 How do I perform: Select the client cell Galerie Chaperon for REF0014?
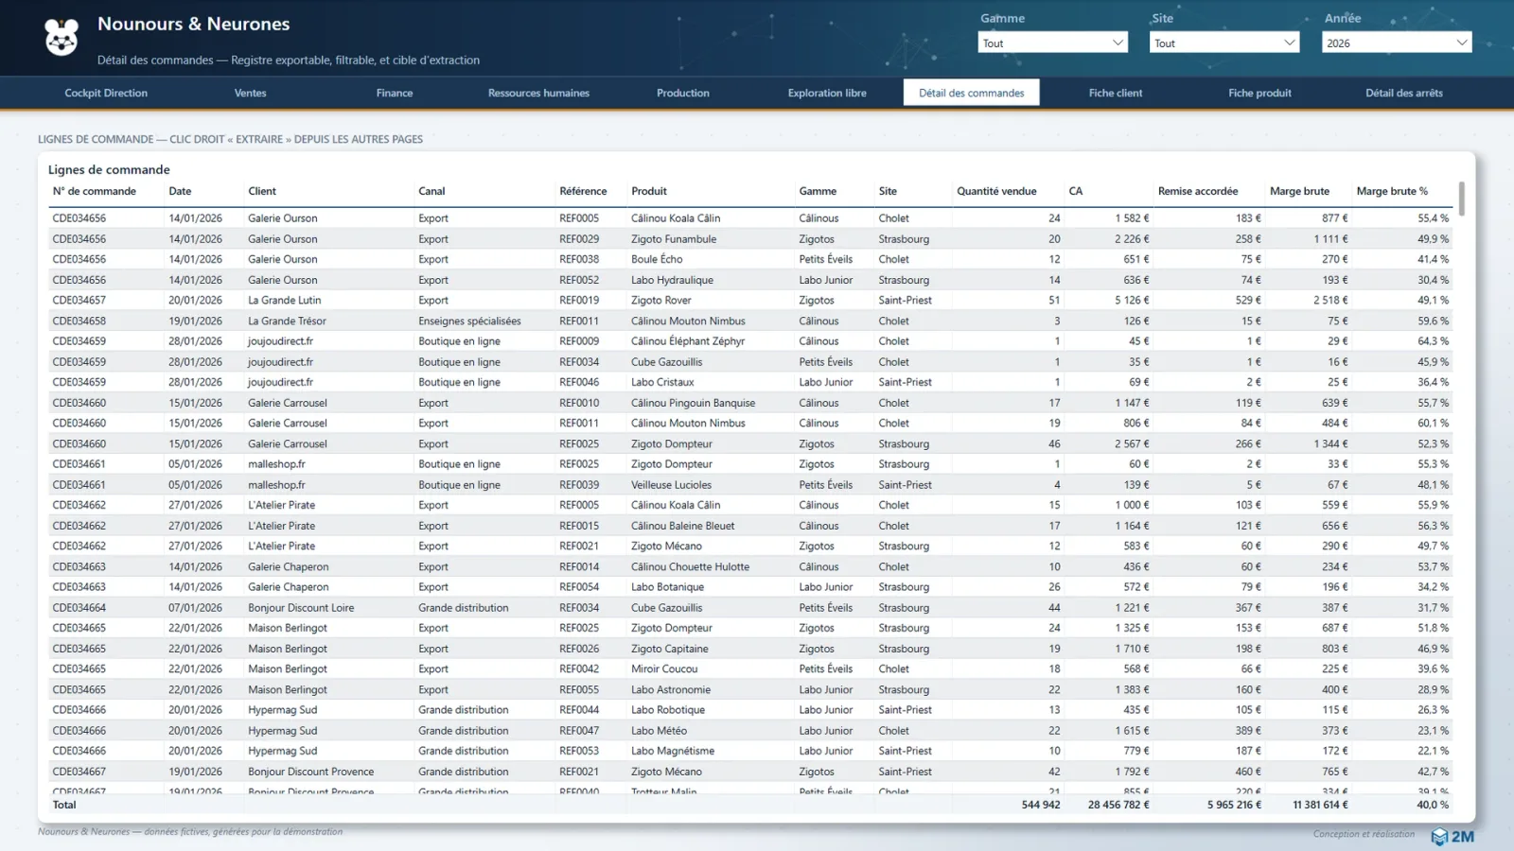click(x=289, y=567)
